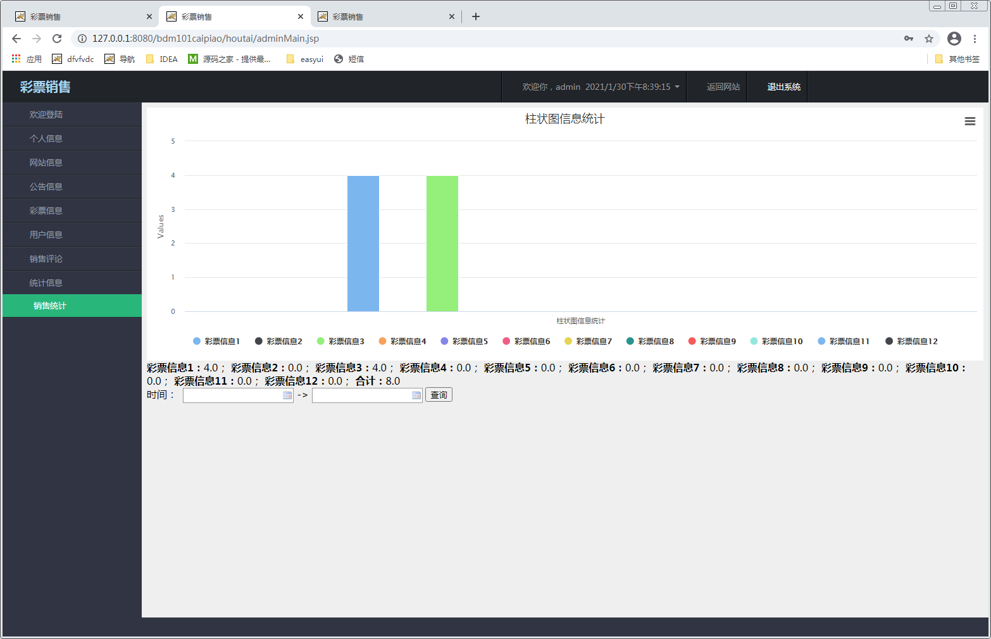Close the third 彩票销售 tab
991x639 pixels.
pyautogui.click(x=452, y=16)
